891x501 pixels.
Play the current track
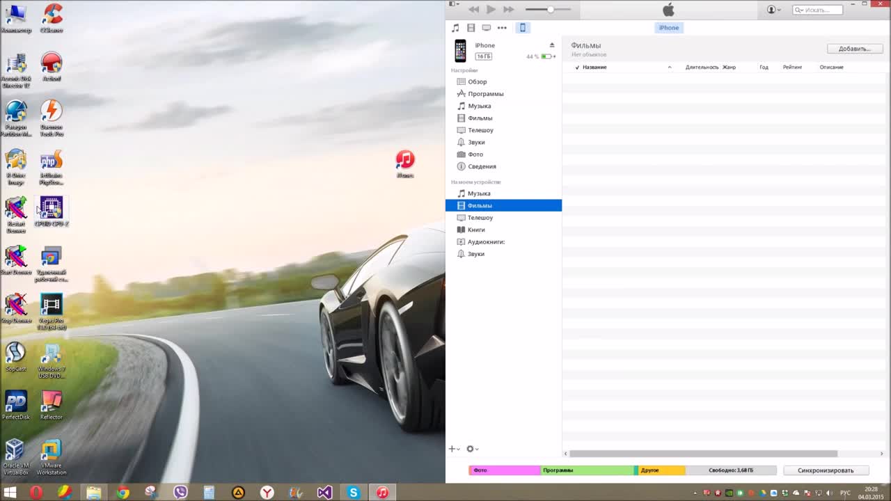491,9
